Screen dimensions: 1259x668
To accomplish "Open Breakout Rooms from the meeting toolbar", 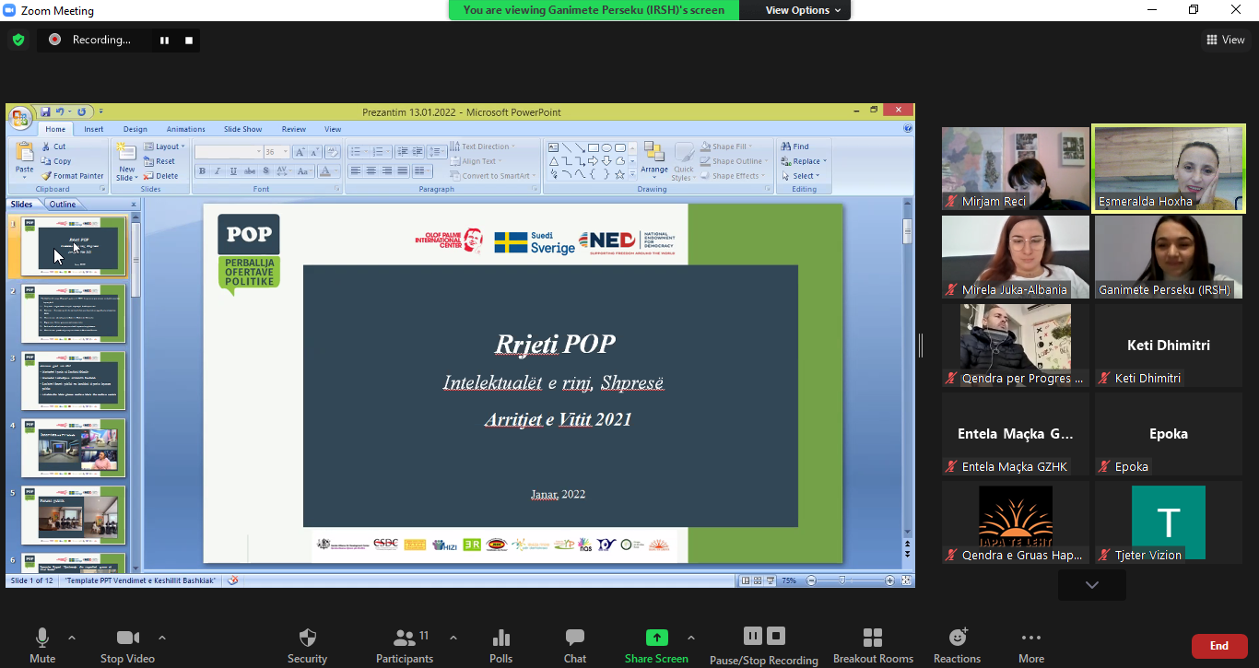I will (873, 642).
